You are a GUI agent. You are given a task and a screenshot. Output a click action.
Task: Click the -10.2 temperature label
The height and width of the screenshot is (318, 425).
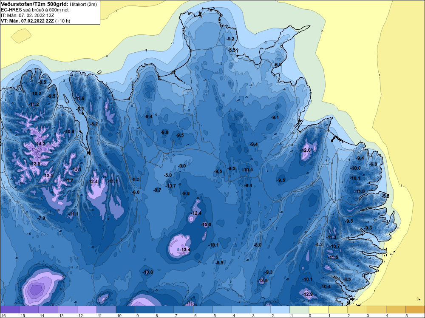coord(36,94)
